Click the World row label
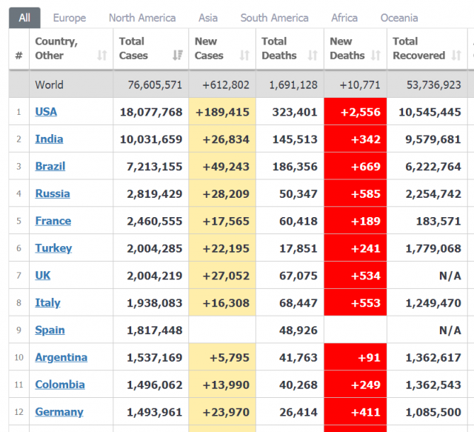The width and height of the screenshot is (474, 432). coord(50,84)
